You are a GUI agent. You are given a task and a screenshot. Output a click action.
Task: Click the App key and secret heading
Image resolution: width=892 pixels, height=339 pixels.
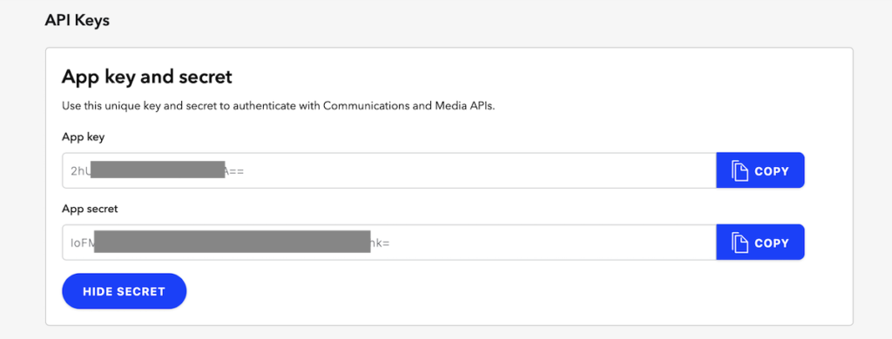[x=146, y=76]
